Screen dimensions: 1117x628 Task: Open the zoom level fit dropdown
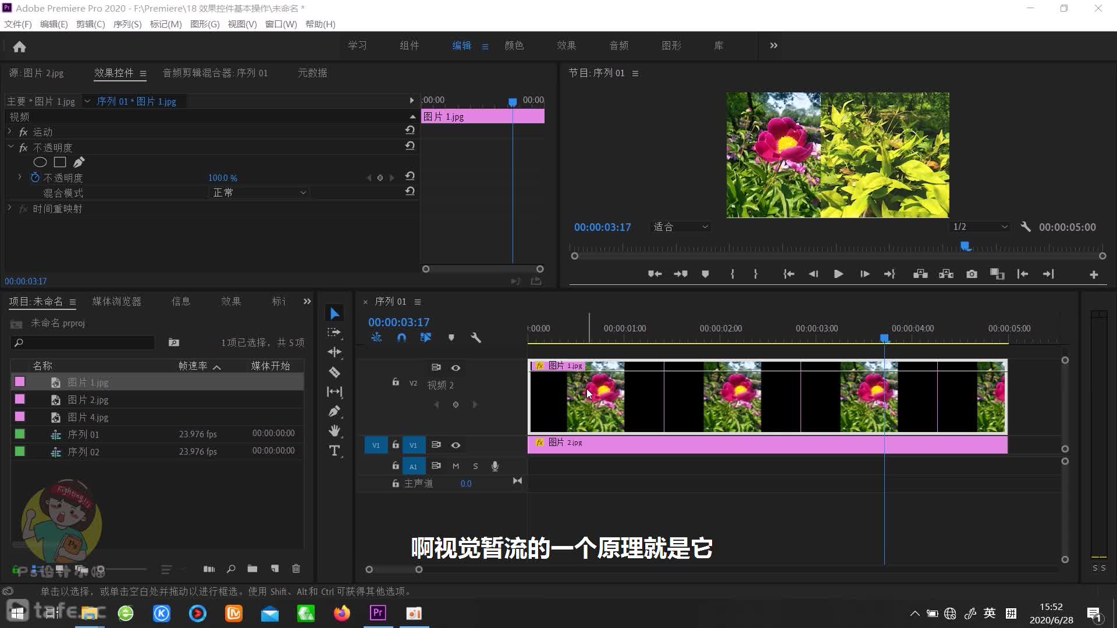(x=681, y=227)
